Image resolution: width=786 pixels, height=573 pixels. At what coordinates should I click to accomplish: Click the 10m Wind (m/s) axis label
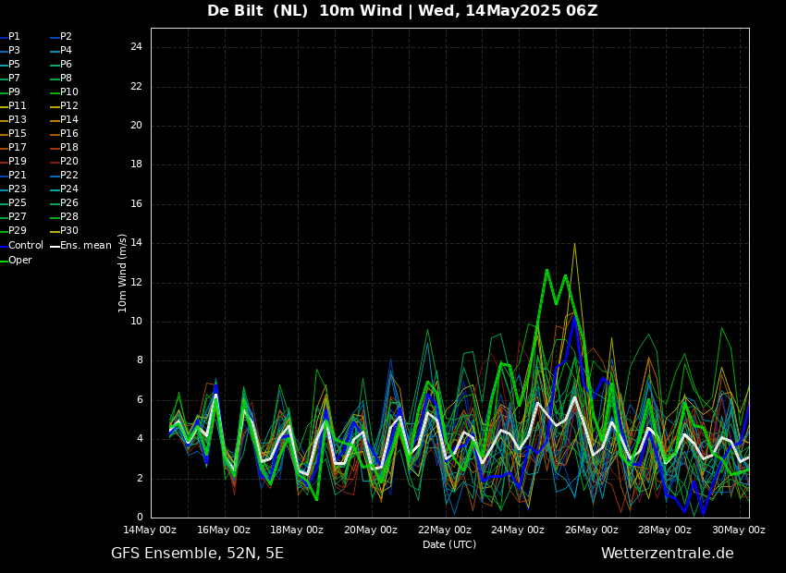click(123, 273)
